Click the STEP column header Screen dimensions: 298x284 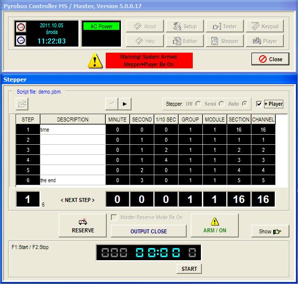pos(28,119)
